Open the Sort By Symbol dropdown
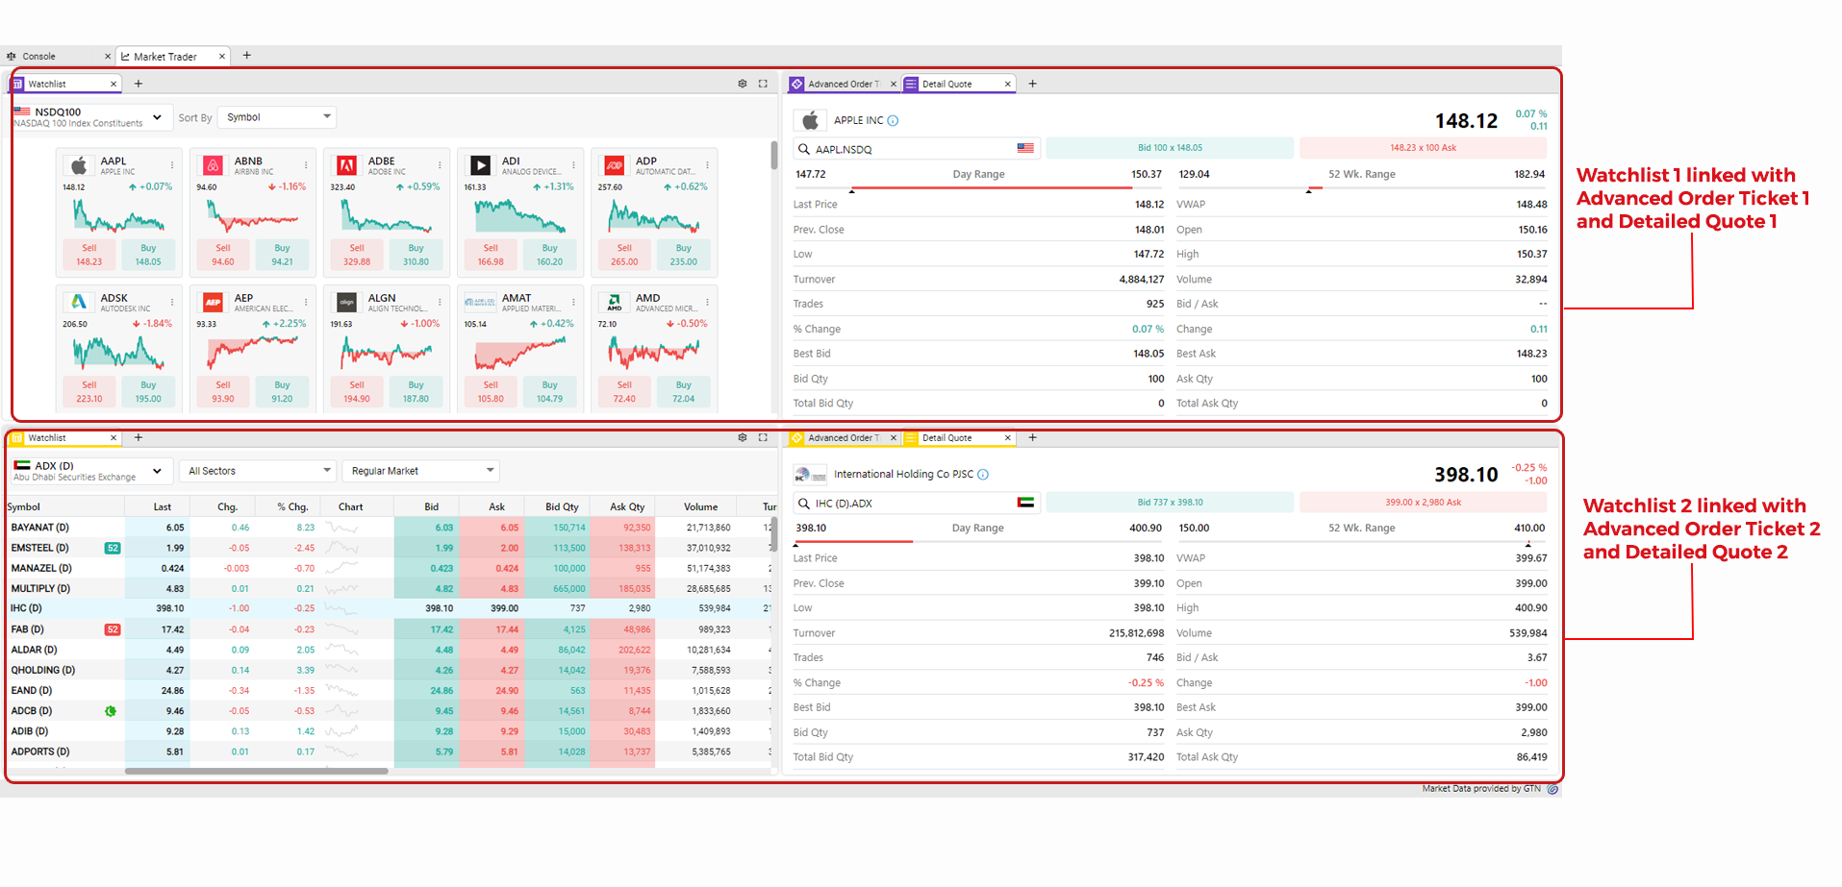The image size is (1842, 887). (x=278, y=117)
